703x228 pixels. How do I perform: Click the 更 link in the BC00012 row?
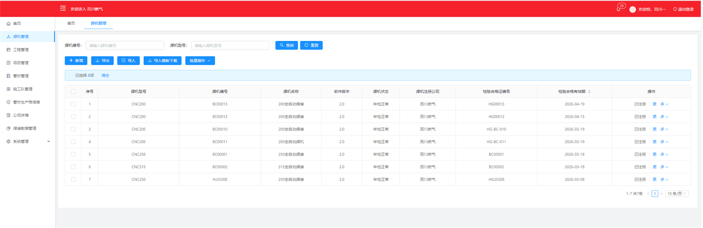[x=655, y=117]
